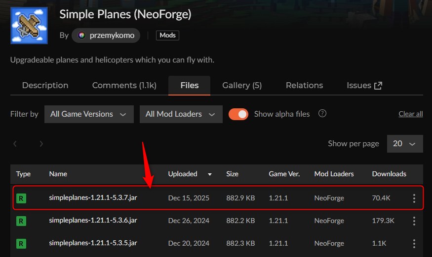Open the Comments (1.1k) tab

coord(124,85)
